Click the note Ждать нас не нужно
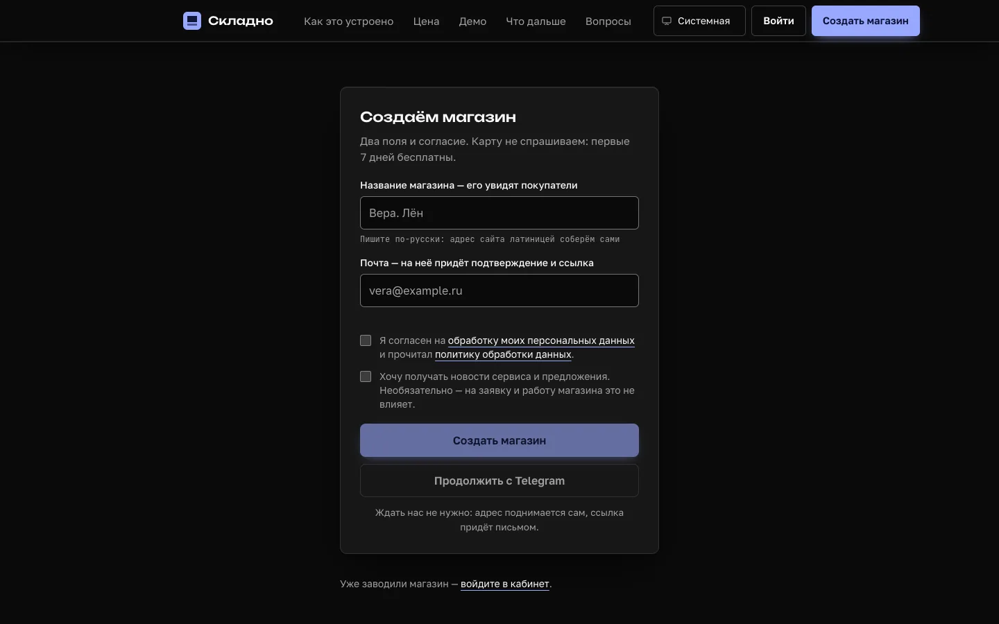Screen dimensions: 999x624 point(499,520)
